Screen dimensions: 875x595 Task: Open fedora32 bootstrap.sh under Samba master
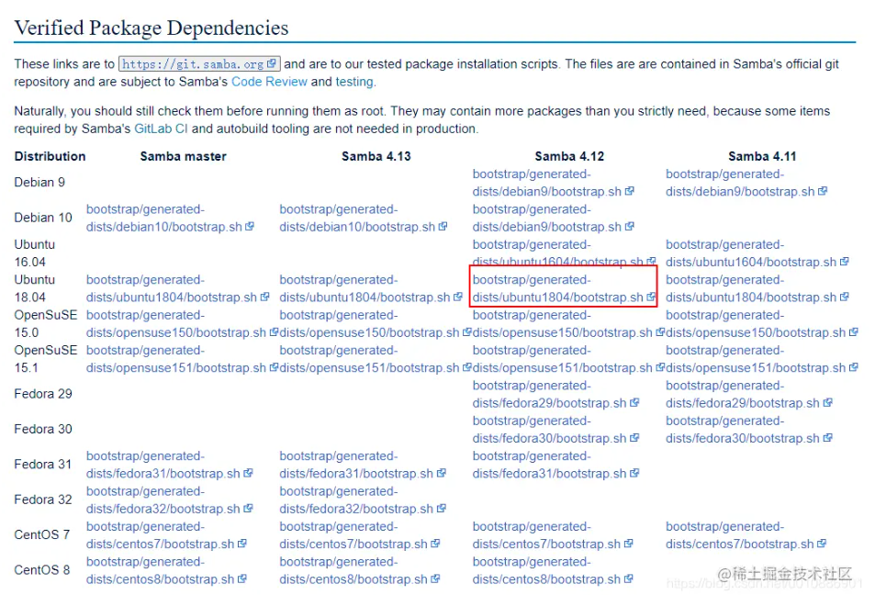point(170,499)
